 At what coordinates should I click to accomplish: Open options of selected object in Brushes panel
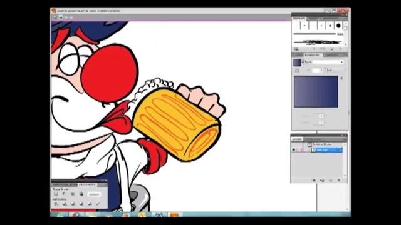tap(323, 49)
